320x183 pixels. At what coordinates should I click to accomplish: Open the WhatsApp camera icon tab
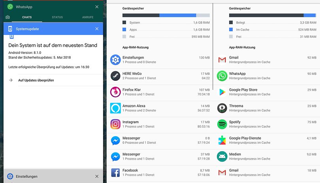point(8,17)
